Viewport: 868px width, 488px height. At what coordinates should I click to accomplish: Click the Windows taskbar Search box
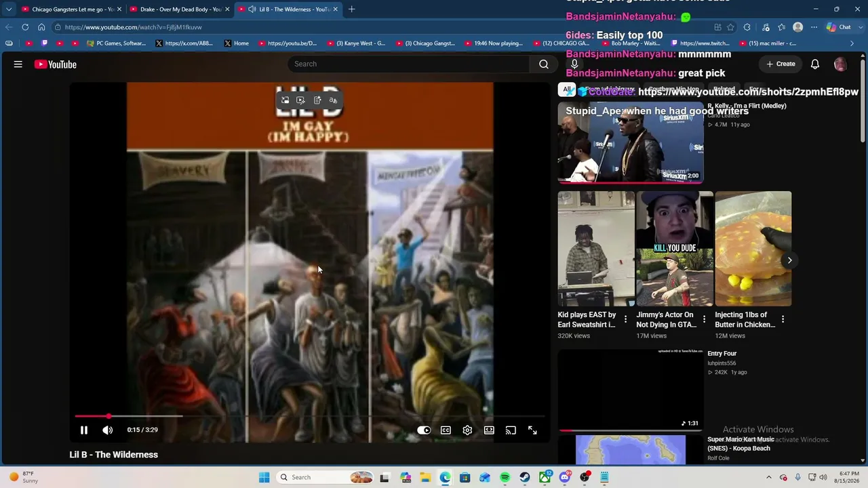click(x=326, y=477)
